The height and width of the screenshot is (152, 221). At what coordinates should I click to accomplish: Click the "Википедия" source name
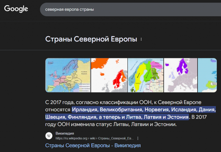[x=65, y=133]
